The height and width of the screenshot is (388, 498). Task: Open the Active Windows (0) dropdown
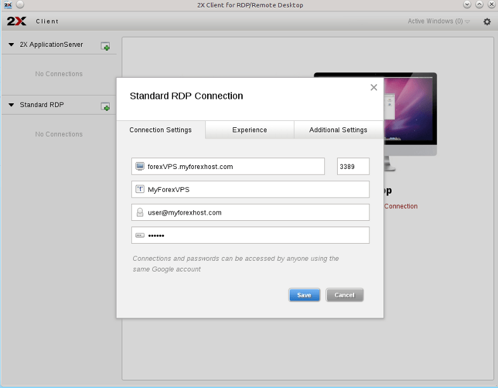pos(438,22)
